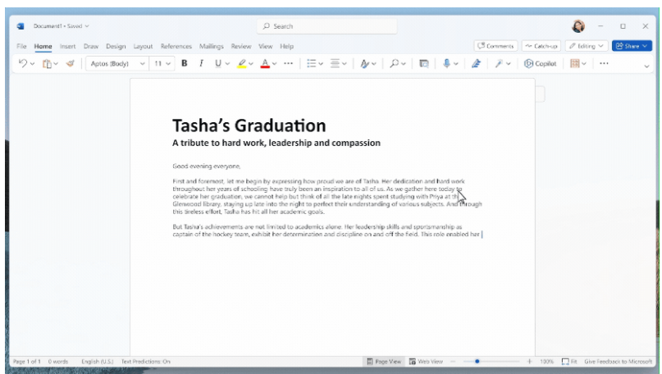Viewport: 662px width, 374px height.
Task: Click the Search box in title bar
Action: [x=328, y=26]
